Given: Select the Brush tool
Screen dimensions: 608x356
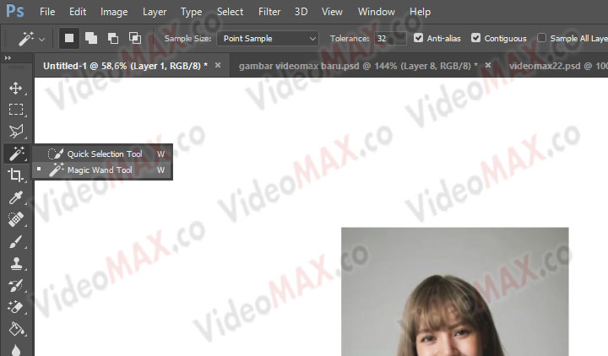Looking at the screenshot, I should click(x=15, y=242).
